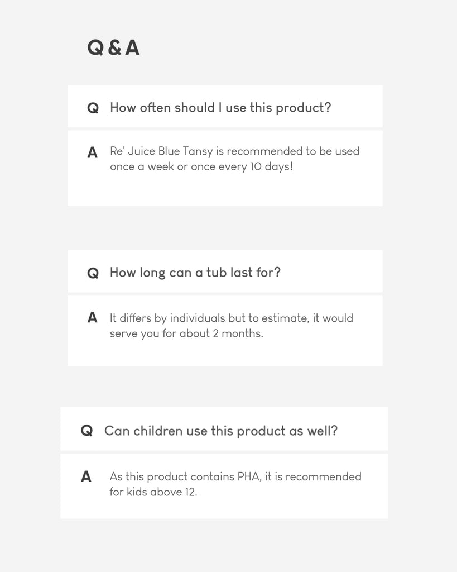
Task: Click the A icon beside the PHA answer
Action: tap(86, 477)
